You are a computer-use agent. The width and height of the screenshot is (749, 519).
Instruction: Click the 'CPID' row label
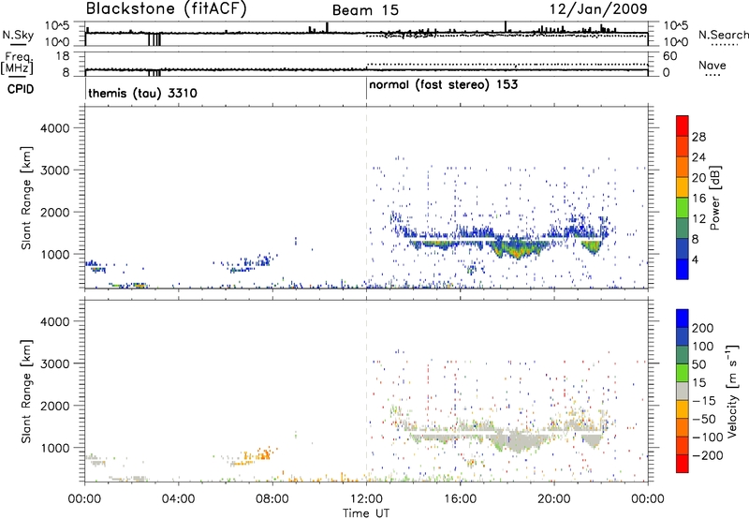click(x=21, y=89)
